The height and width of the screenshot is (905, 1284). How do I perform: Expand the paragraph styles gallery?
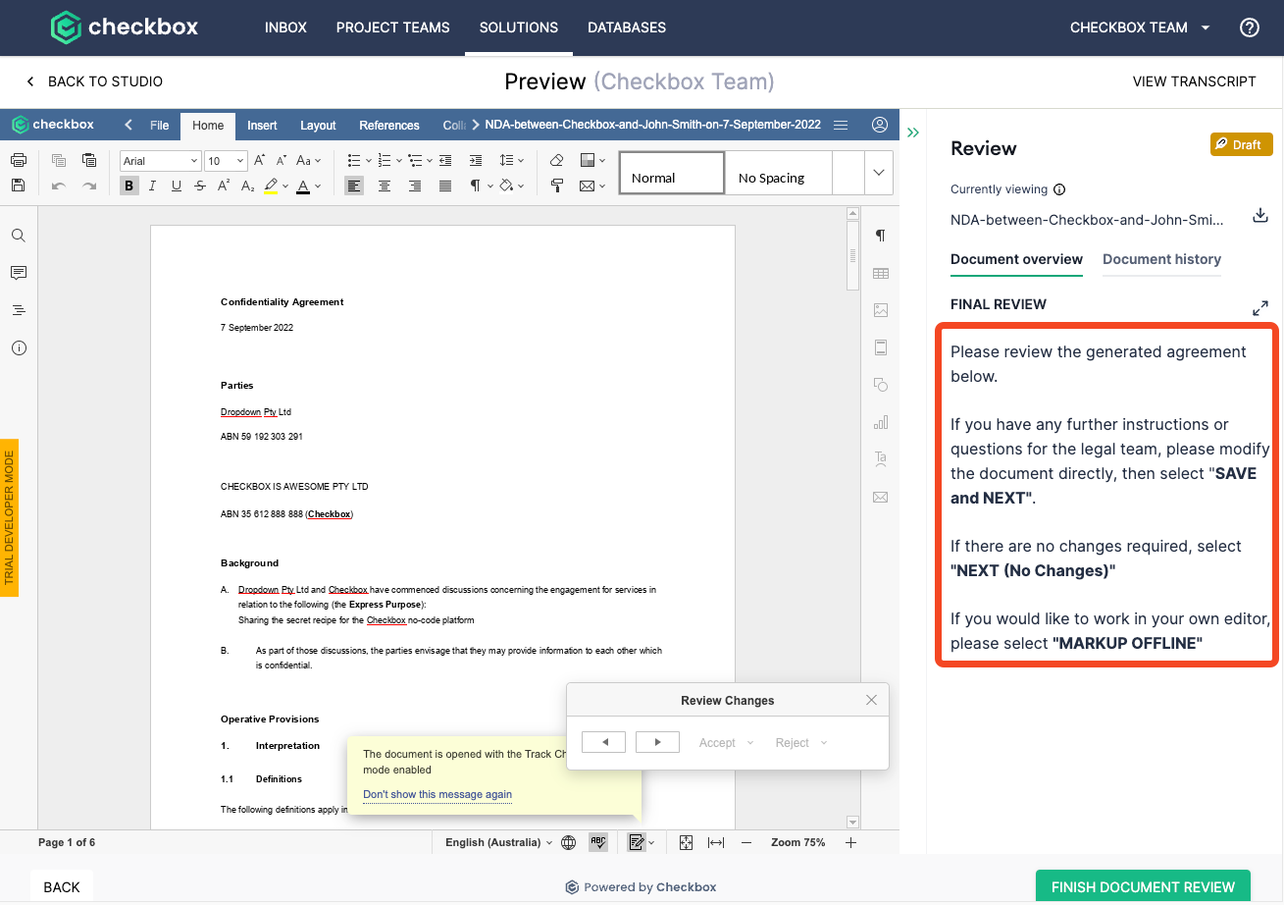(x=878, y=173)
